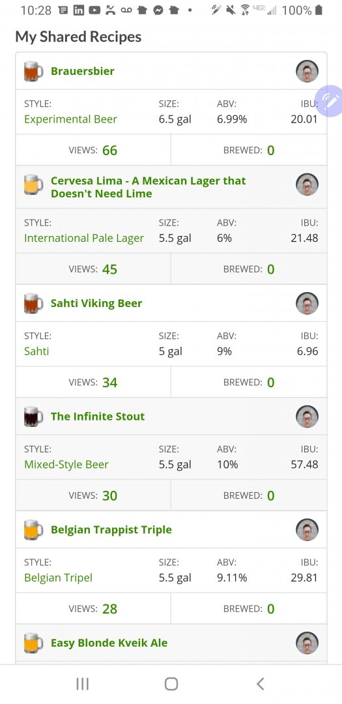
Task: Tap the Android back navigation arrow
Action: coord(260,684)
